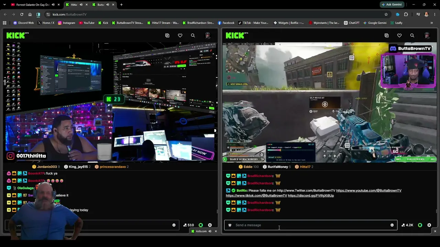Open the profile avatar in right Kick pane
This screenshot has width=440, height=247.
click(x=427, y=35)
